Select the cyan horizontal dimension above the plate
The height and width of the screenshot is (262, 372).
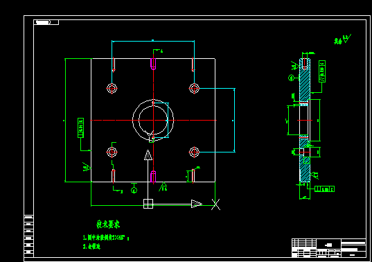(x=153, y=42)
